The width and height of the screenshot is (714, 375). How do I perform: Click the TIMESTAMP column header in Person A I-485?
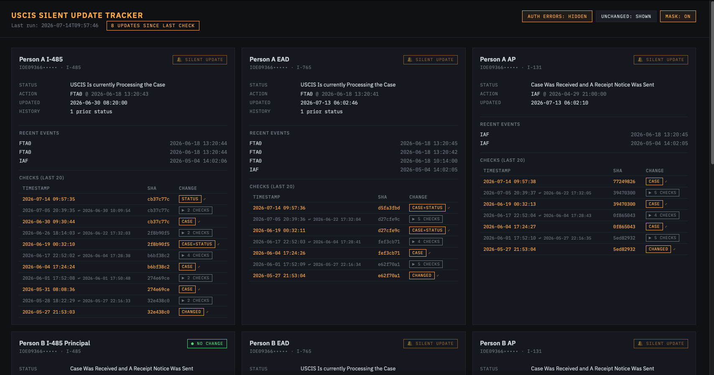(x=36, y=189)
